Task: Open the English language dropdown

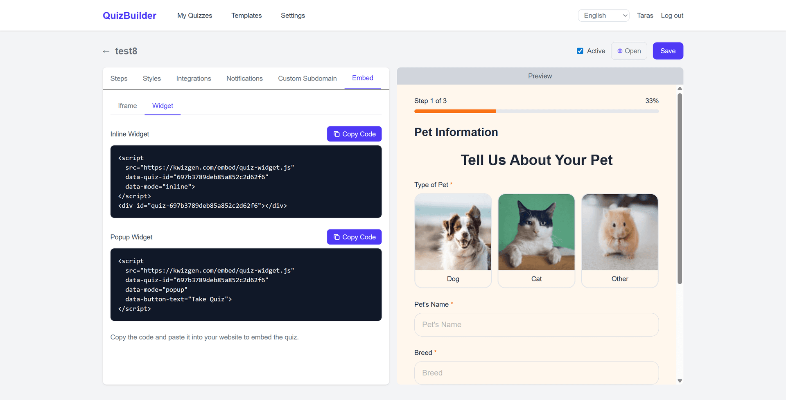Action: click(603, 15)
